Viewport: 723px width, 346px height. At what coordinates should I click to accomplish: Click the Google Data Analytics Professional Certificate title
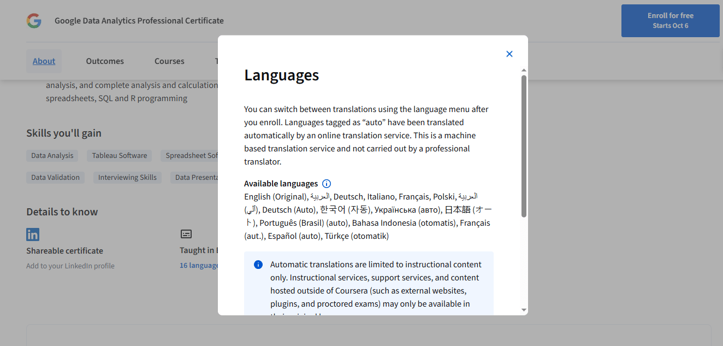click(139, 21)
